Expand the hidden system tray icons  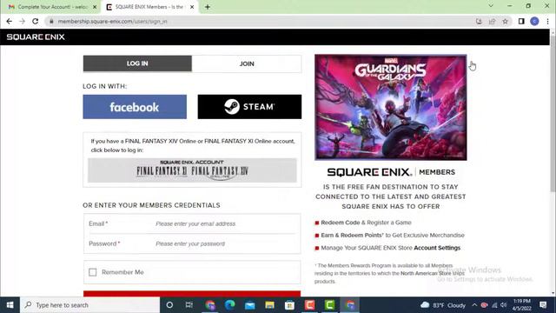[x=474, y=305]
